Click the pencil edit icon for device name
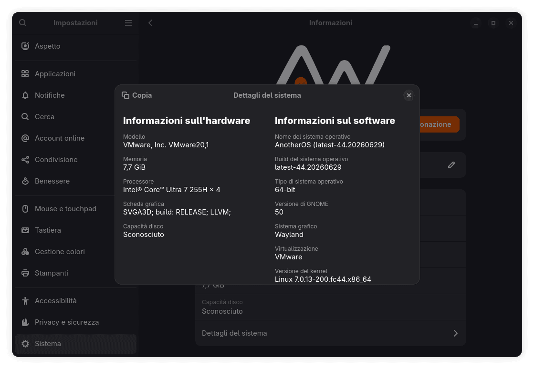 tap(451, 165)
